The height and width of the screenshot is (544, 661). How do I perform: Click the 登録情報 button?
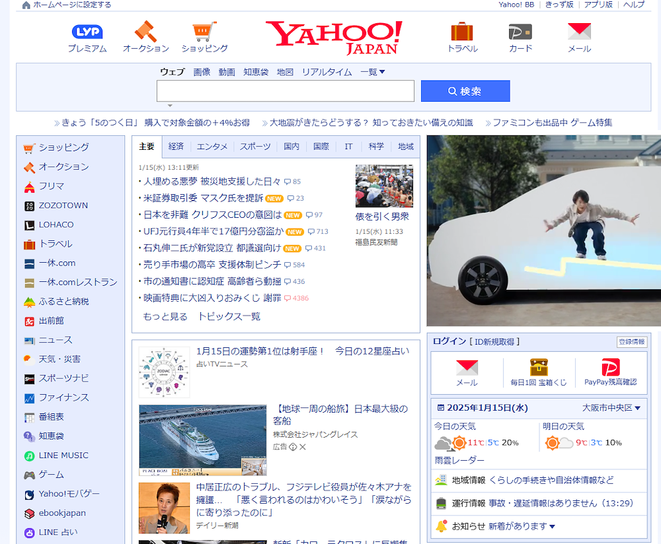coord(631,342)
